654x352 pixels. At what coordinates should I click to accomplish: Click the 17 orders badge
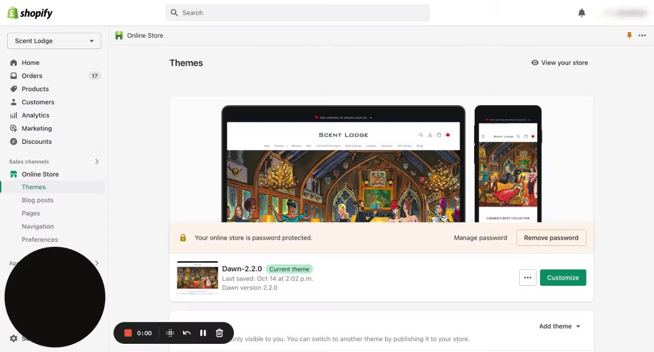tap(95, 76)
